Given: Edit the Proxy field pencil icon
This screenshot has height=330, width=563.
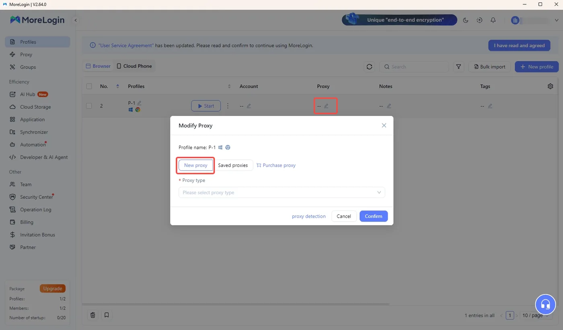Looking at the screenshot, I should click(327, 106).
